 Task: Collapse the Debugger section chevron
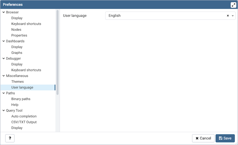point(4,59)
